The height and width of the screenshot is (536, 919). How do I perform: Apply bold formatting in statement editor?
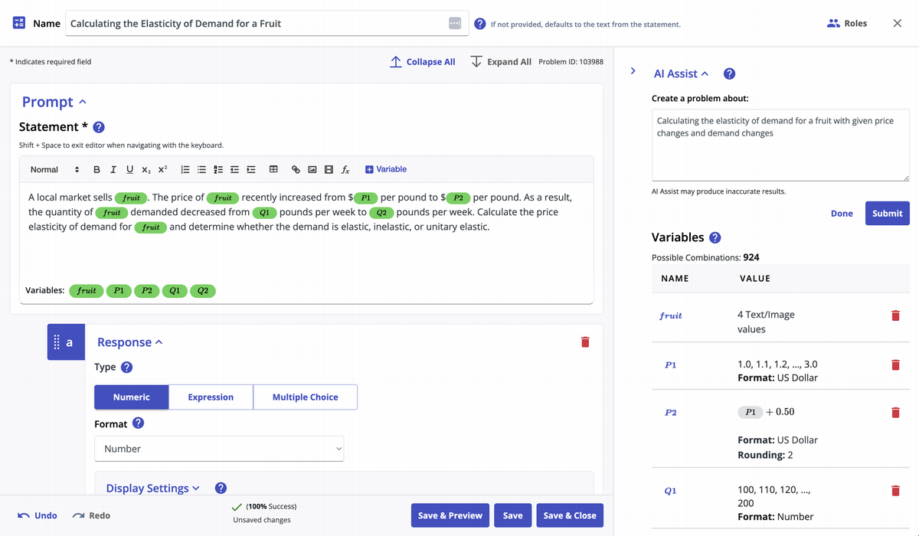pos(96,169)
